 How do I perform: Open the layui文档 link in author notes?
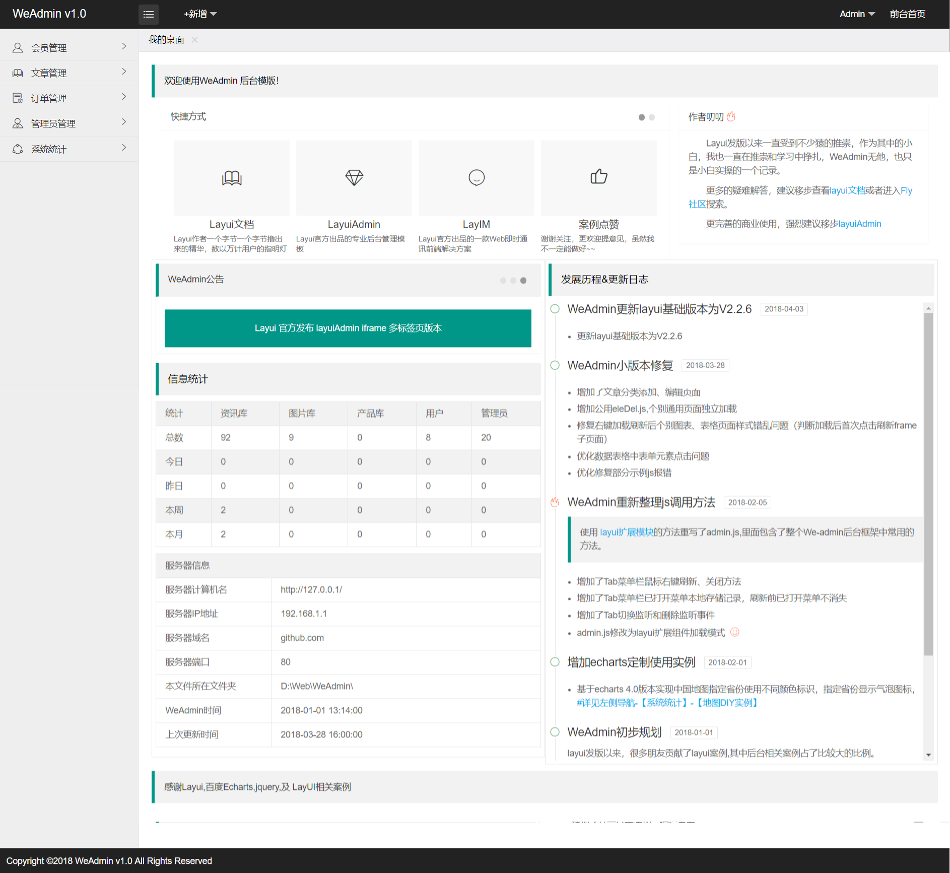(847, 190)
